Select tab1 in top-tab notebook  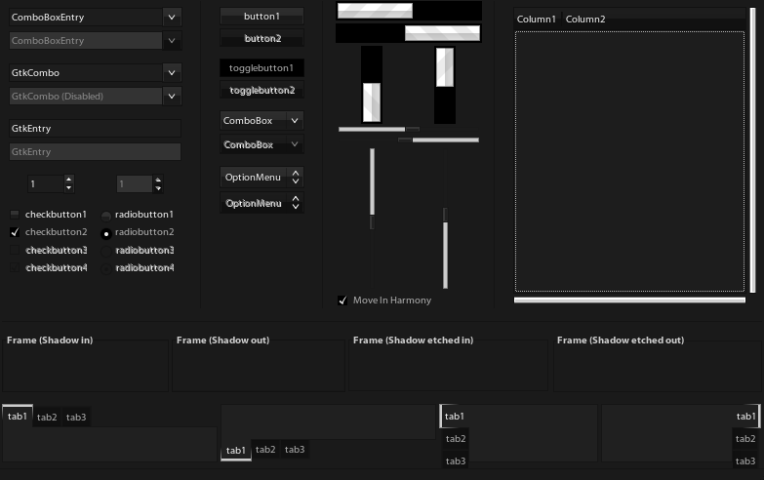point(18,417)
